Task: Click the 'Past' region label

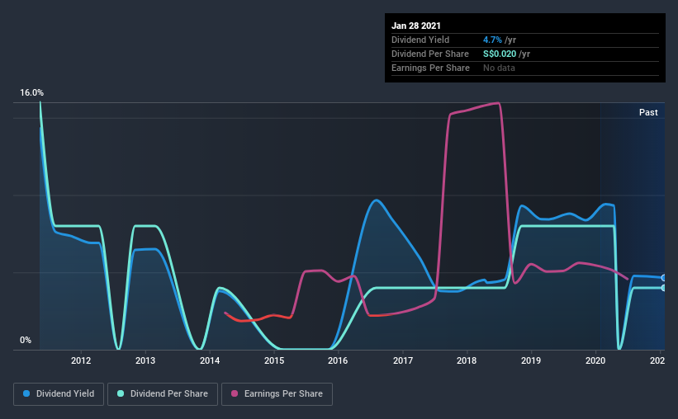Action: 648,112
